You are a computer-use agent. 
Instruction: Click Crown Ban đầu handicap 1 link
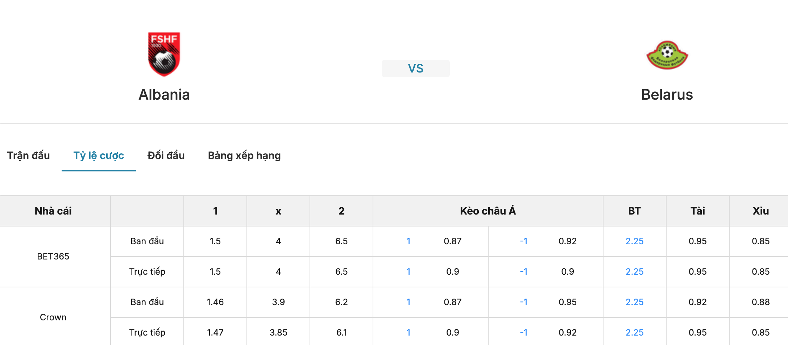click(408, 302)
